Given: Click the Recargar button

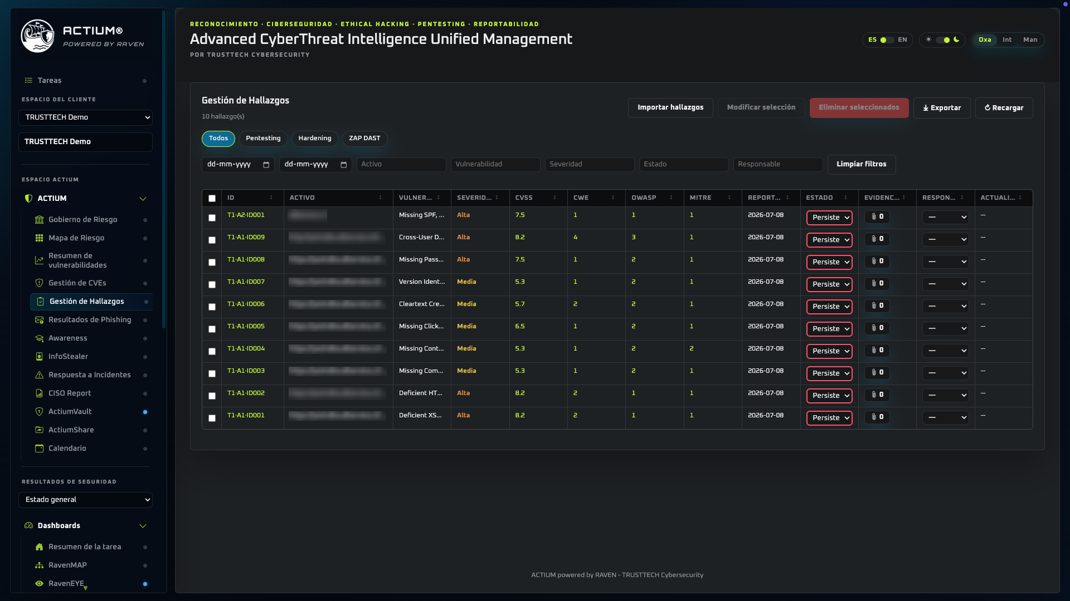Looking at the screenshot, I should point(1004,108).
